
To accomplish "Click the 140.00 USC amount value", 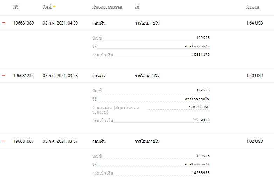I will point(199,107).
